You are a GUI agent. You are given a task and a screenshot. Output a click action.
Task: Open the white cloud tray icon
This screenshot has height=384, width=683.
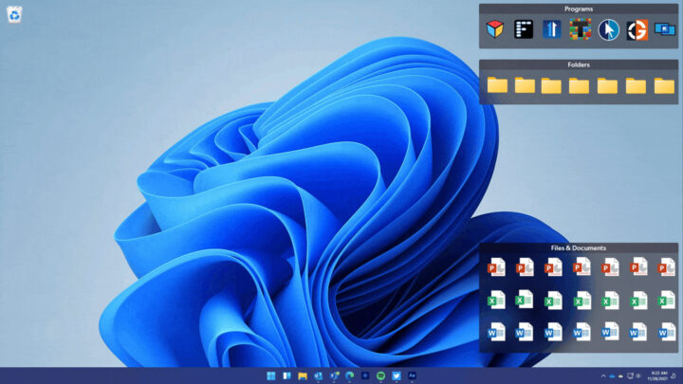620,376
